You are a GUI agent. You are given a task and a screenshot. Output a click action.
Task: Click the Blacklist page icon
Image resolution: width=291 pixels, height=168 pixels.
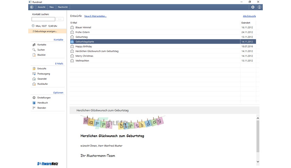(x=34, y=55)
